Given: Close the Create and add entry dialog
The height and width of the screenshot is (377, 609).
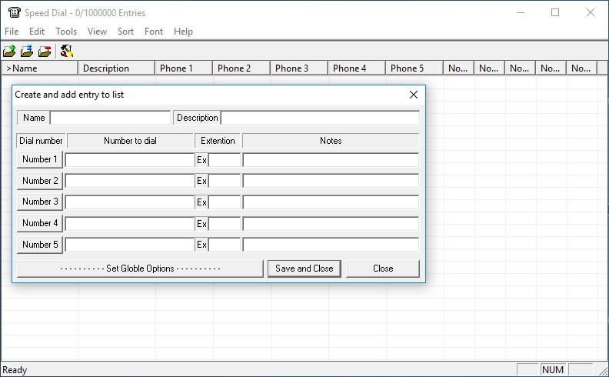Looking at the screenshot, I should (x=414, y=95).
